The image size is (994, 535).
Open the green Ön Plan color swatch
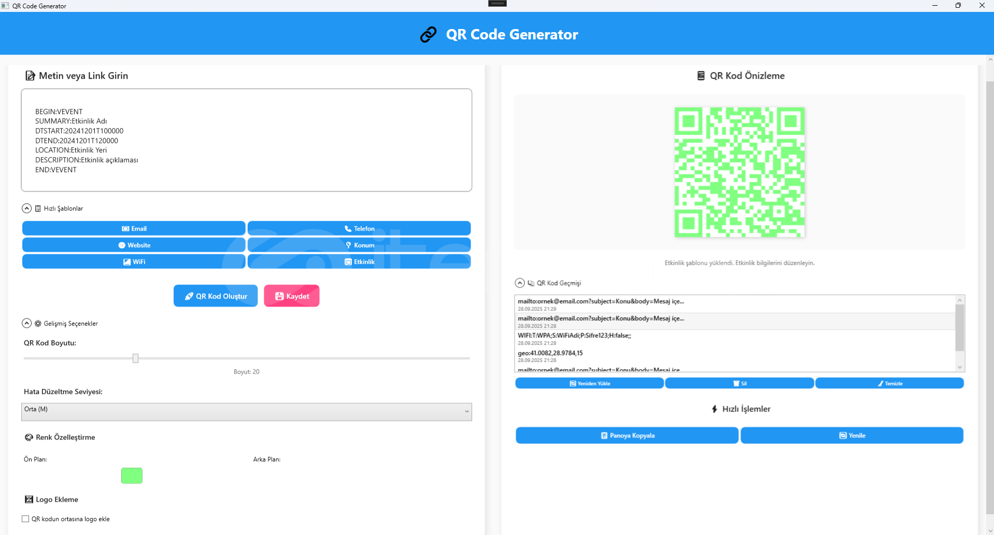132,476
